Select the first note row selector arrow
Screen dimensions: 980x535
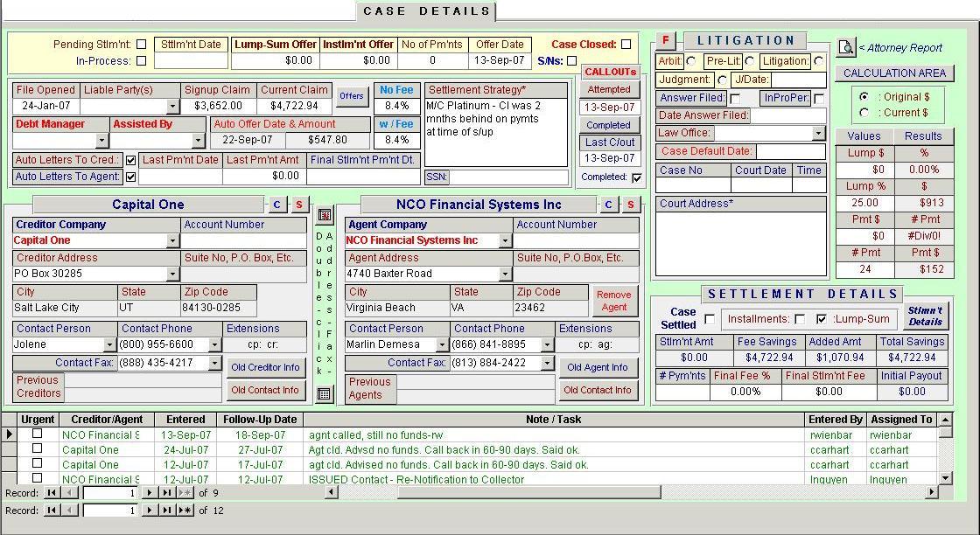9,434
